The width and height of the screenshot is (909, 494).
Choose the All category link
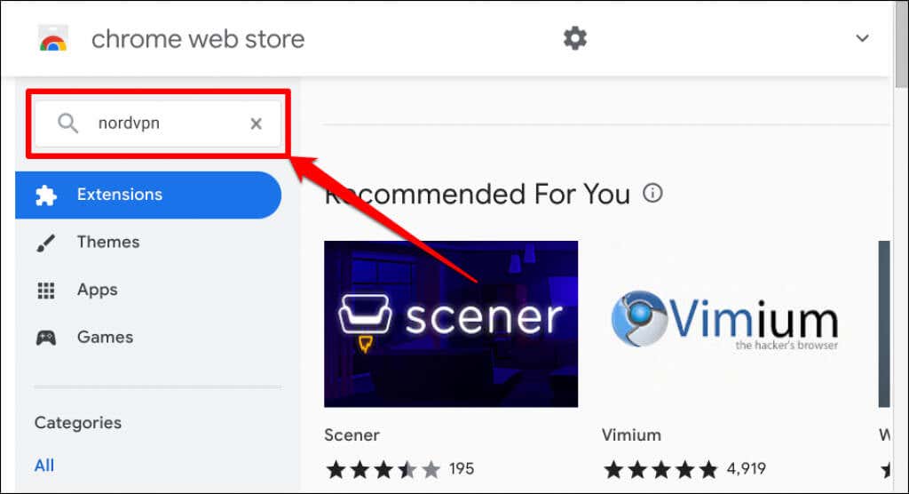tap(44, 466)
